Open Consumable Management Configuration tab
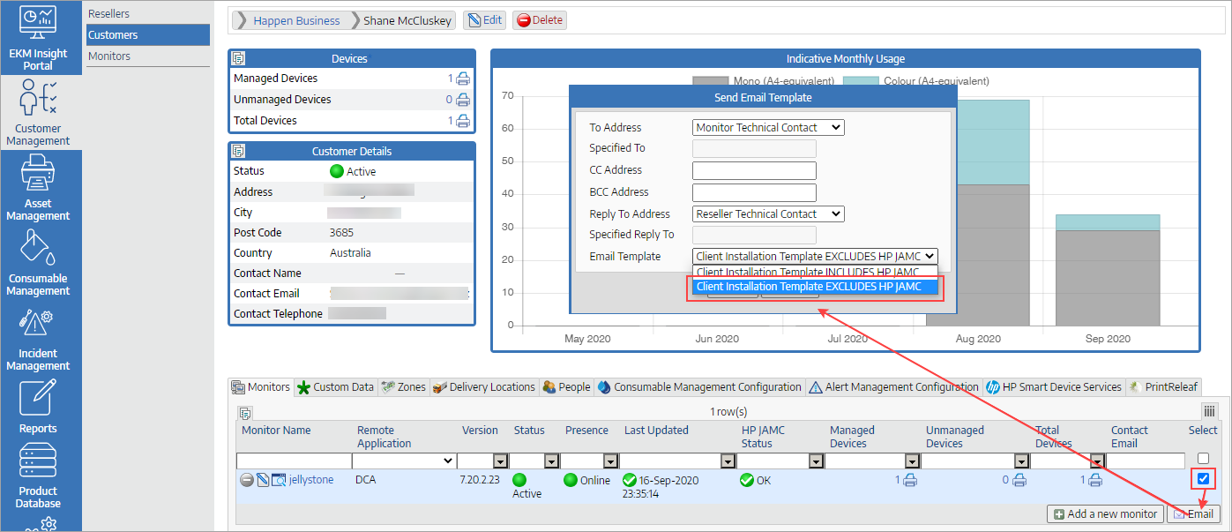Image resolution: width=1232 pixels, height=532 pixels. 699,387
